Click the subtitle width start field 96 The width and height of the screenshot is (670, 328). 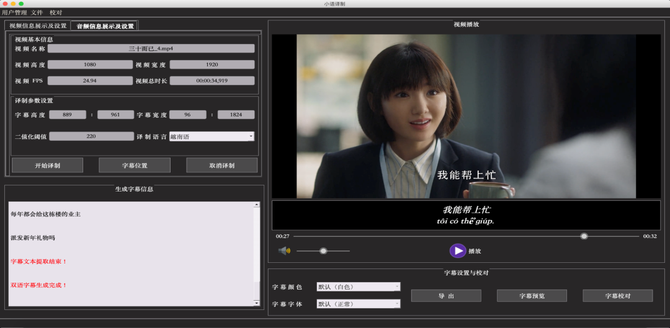188,115
